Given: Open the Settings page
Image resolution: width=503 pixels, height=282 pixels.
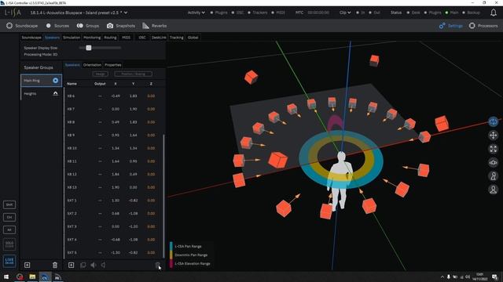Looking at the screenshot, I should (450, 26).
